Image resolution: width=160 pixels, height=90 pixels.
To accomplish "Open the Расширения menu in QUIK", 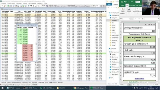I will (x=32, y=3).
